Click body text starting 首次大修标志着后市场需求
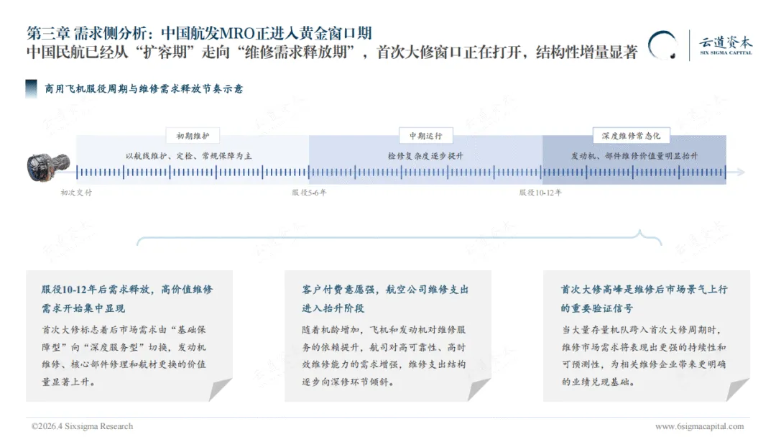Screen dimensions: 776x437 click(x=124, y=356)
